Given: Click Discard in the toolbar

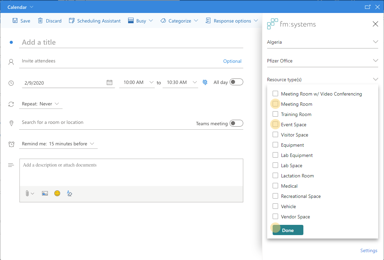Looking at the screenshot, I should 50,21.
